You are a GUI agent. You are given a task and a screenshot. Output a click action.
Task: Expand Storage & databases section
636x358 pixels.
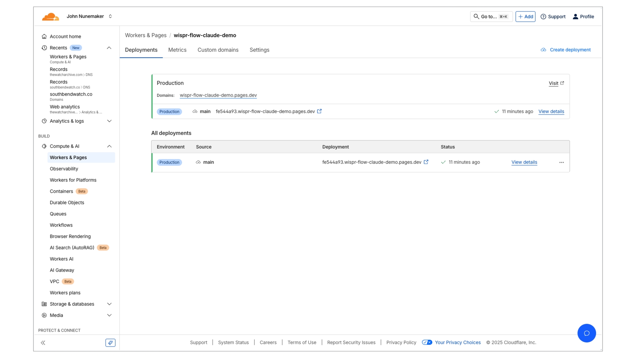point(109,304)
